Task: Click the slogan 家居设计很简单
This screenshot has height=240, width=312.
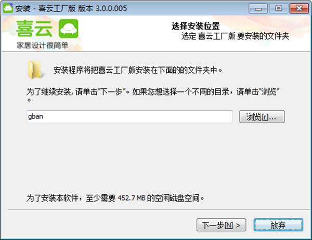Action: tap(43, 45)
